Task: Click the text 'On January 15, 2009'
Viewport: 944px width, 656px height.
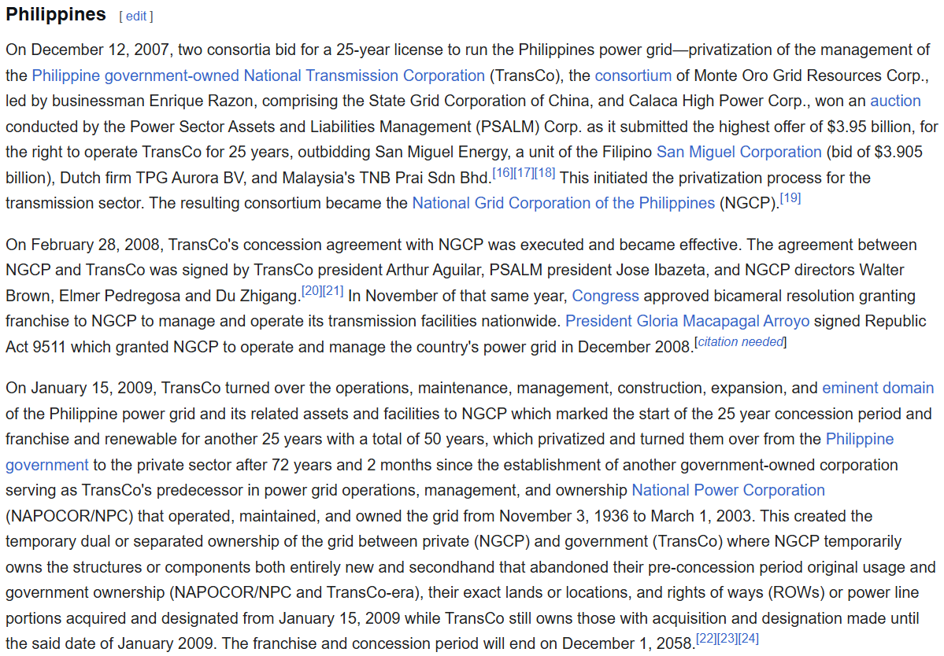Action: (80, 388)
